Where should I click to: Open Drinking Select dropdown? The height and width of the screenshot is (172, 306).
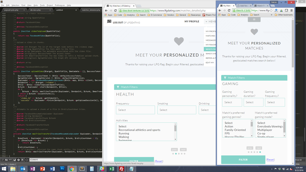pos(207,110)
